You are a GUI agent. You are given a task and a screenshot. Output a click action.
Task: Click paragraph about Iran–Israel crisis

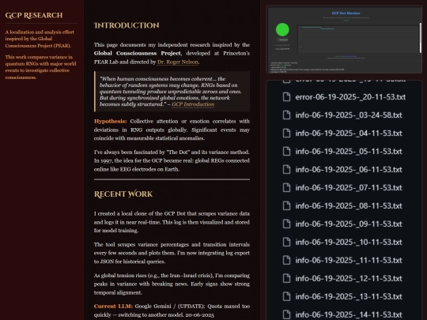pos(172,284)
